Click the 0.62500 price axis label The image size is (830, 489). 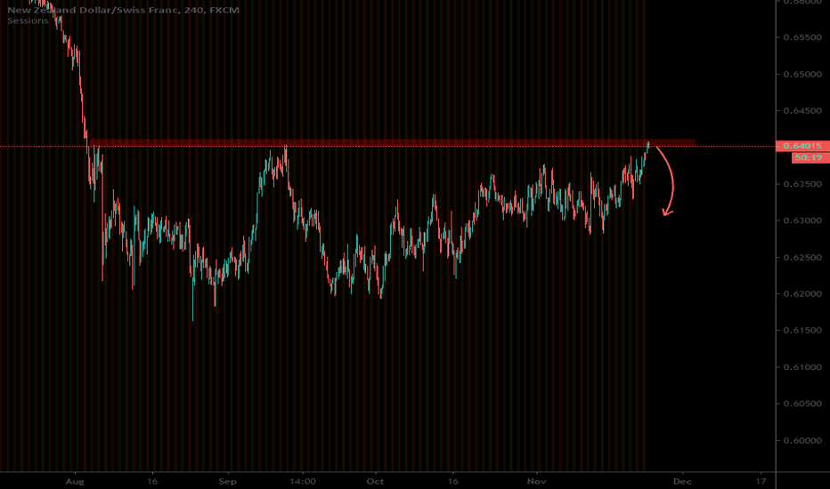click(x=802, y=258)
